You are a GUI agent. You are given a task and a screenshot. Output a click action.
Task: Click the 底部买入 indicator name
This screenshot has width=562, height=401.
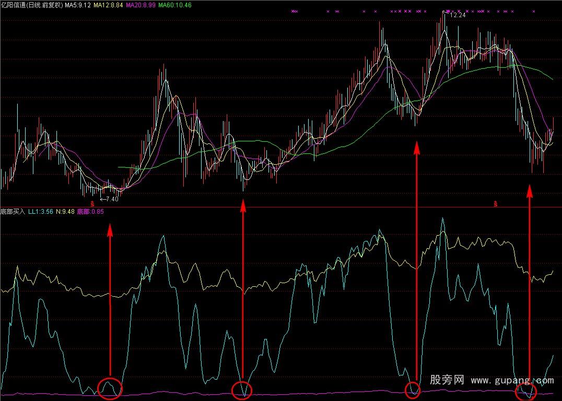[13, 212]
